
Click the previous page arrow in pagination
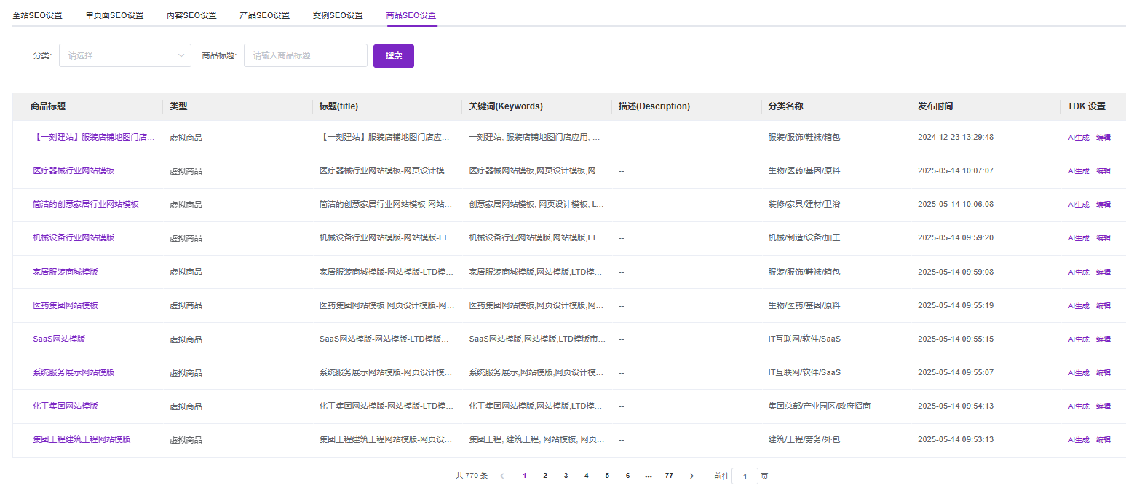pos(502,476)
